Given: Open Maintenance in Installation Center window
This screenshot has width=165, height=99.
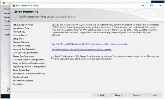Looking at the screenshot, I should pyautogui.click(x=7, y=17).
